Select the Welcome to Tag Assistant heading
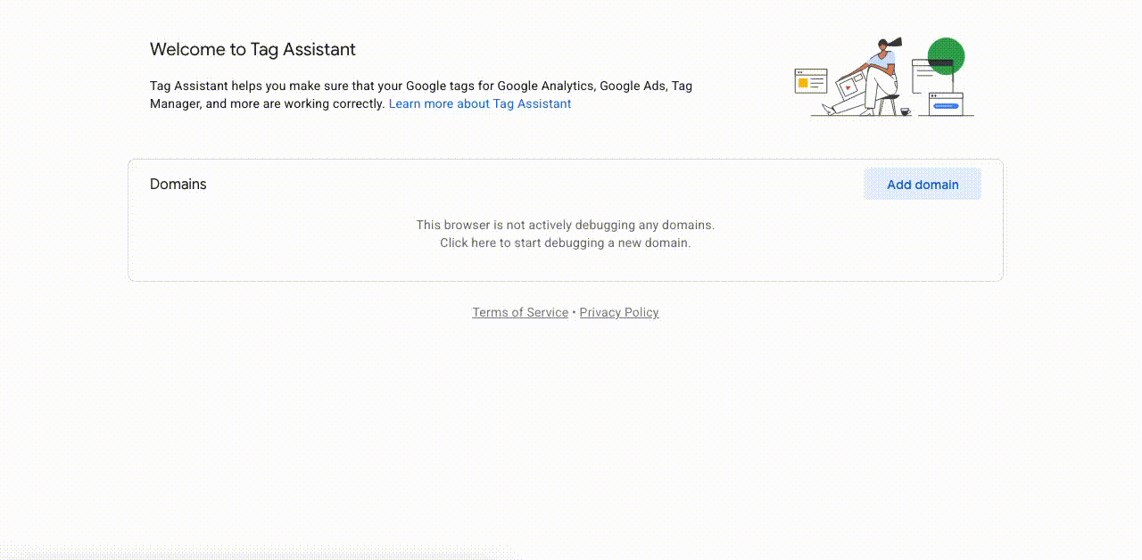1142x560 pixels. (252, 50)
